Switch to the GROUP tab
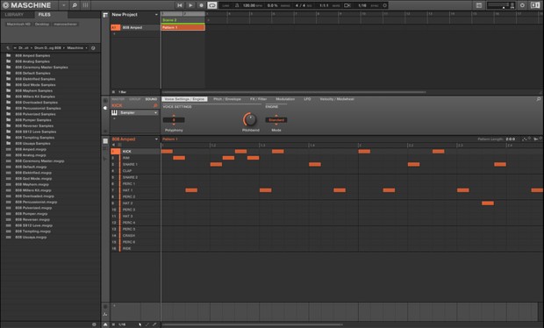The image size is (544, 328). (x=135, y=99)
